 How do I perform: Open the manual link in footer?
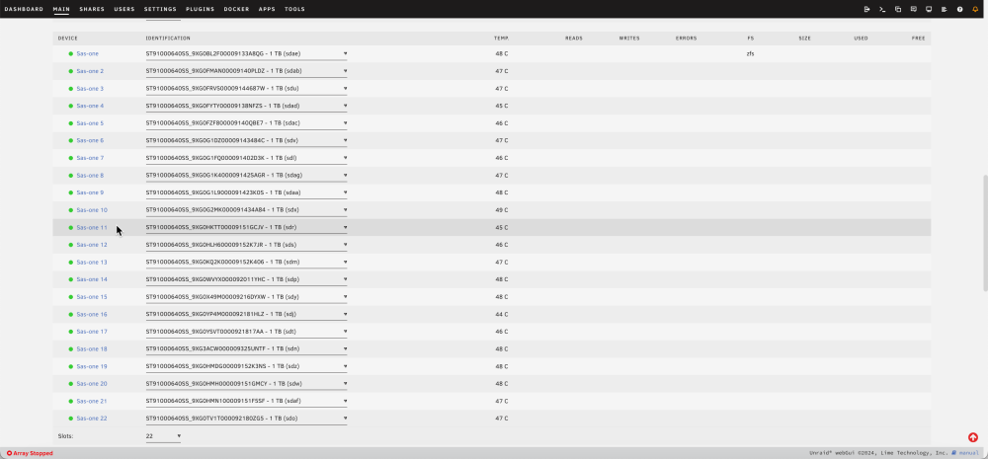970,453
